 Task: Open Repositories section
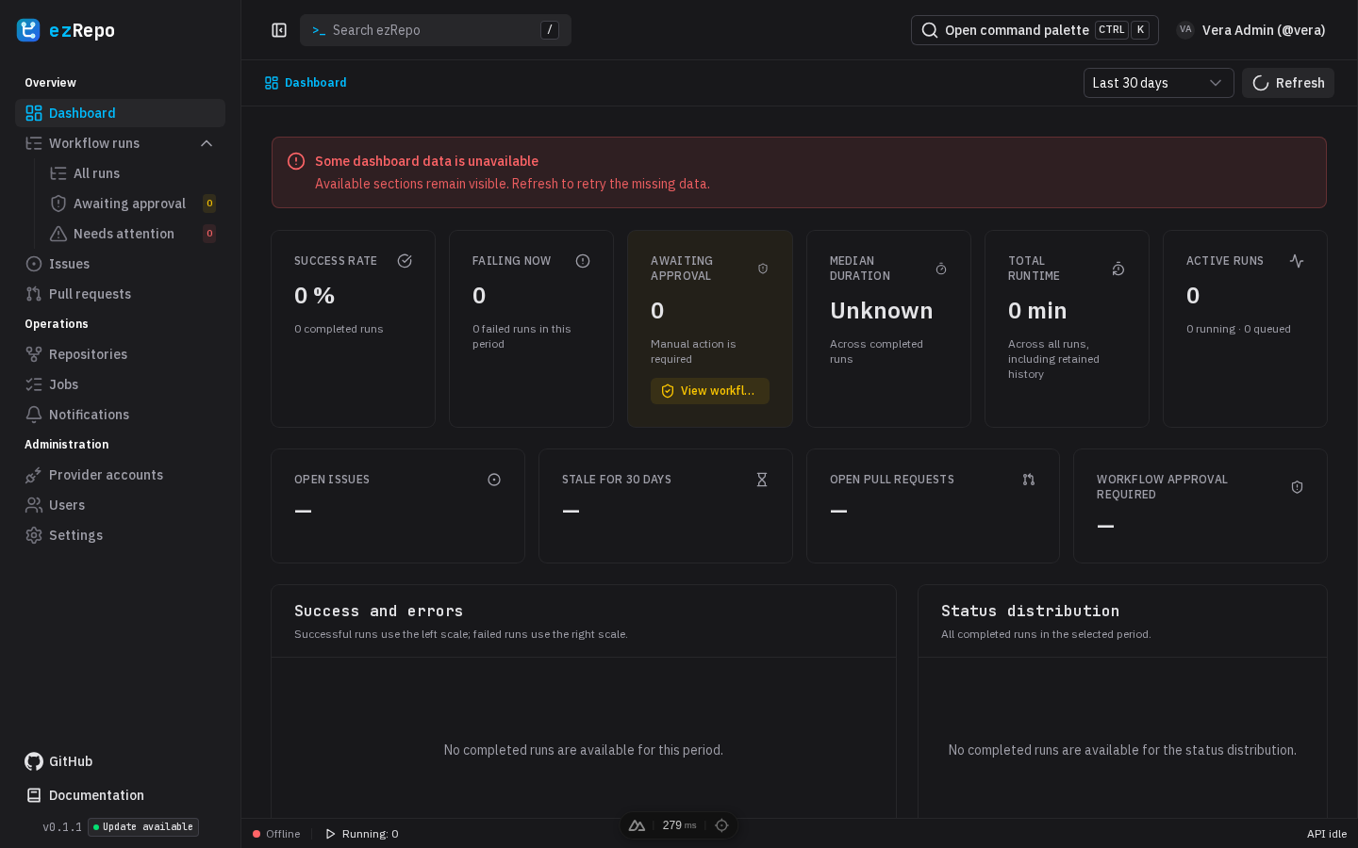point(120,354)
